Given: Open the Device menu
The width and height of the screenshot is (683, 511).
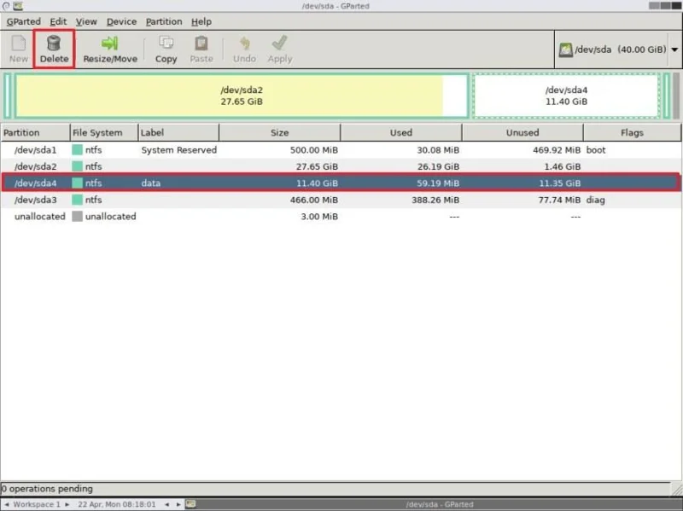Looking at the screenshot, I should [121, 21].
